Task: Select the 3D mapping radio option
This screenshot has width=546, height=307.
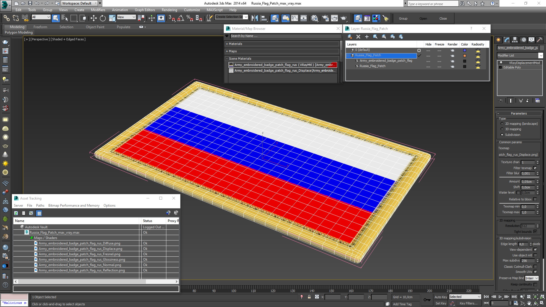Action: 502,129
